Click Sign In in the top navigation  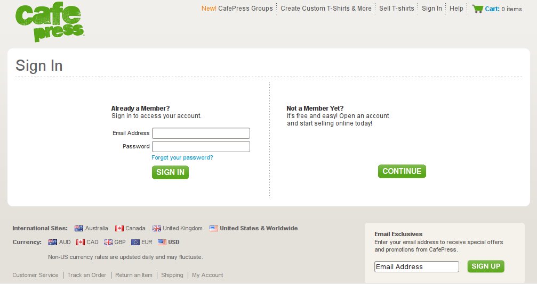click(432, 9)
